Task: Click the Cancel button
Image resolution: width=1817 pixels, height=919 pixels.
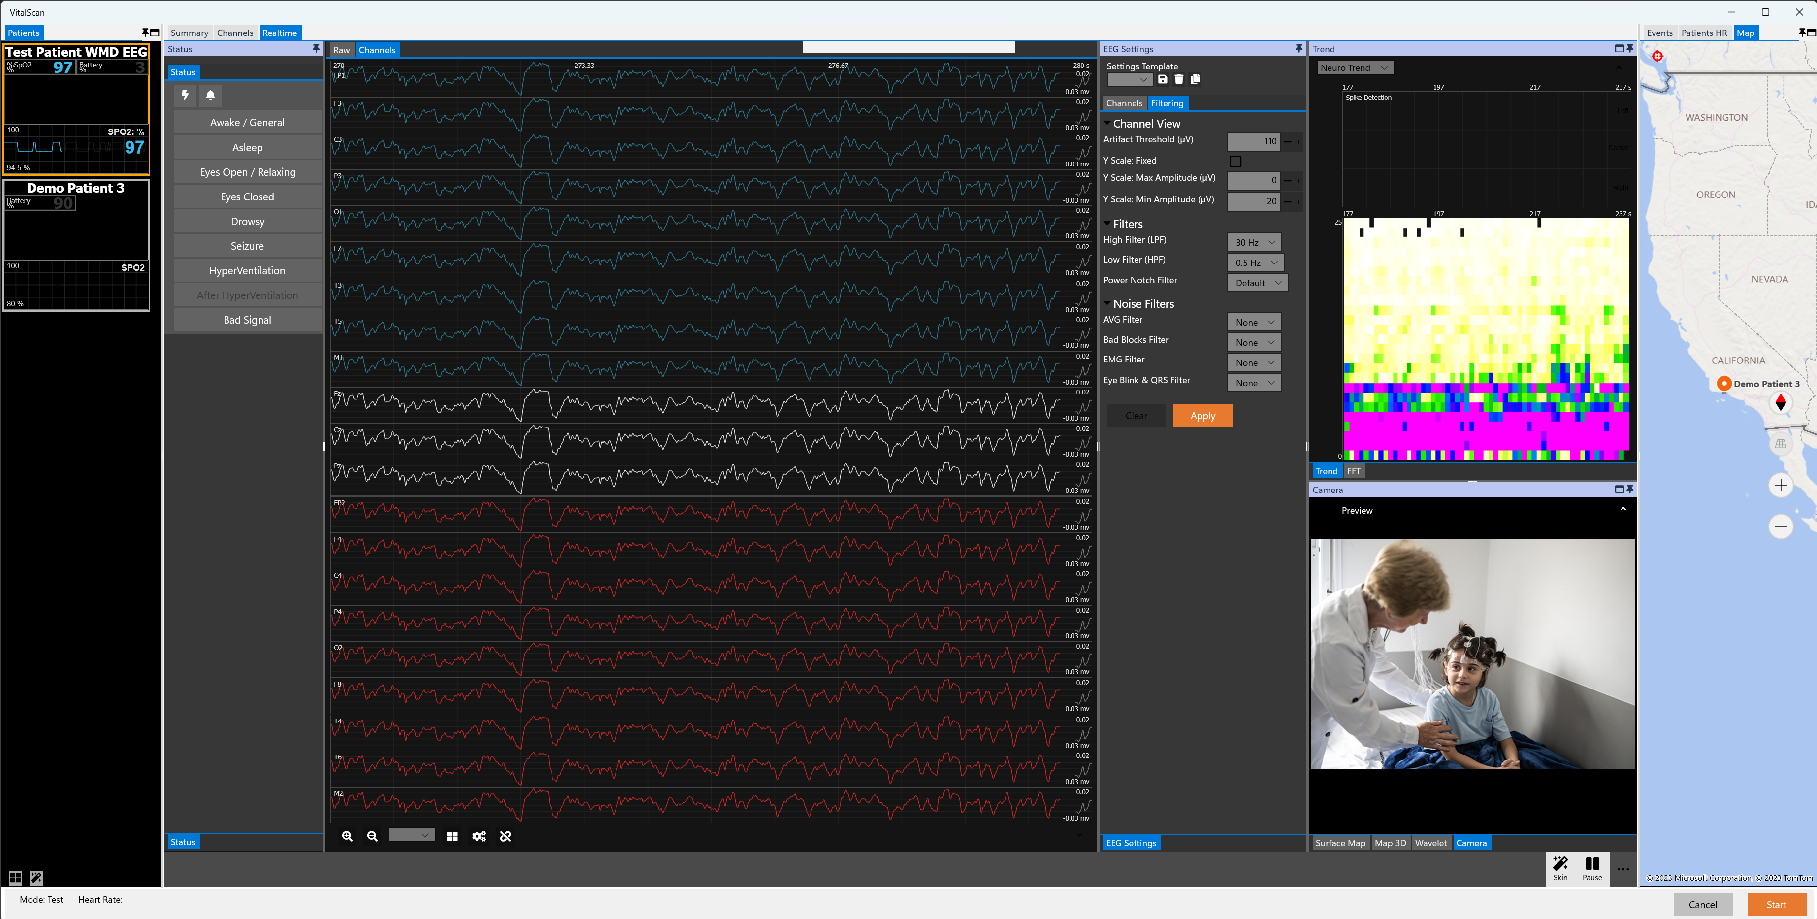Action: click(x=1702, y=905)
